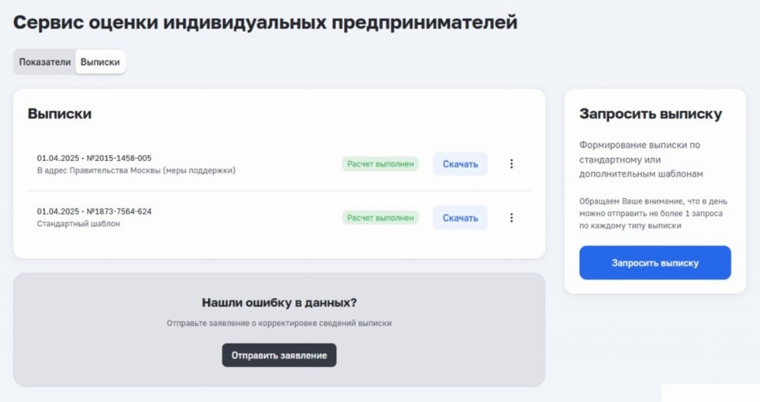The image size is (760, 402).
Task: Click the Запросить выписку panel heading
Action: click(650, 114)
